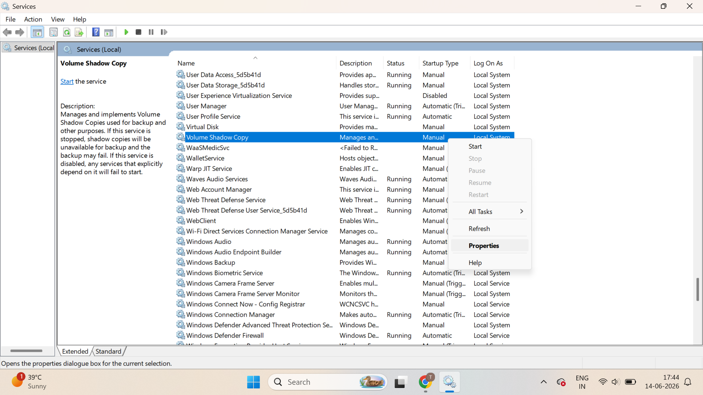Click the Start the service link

(67, 81)
